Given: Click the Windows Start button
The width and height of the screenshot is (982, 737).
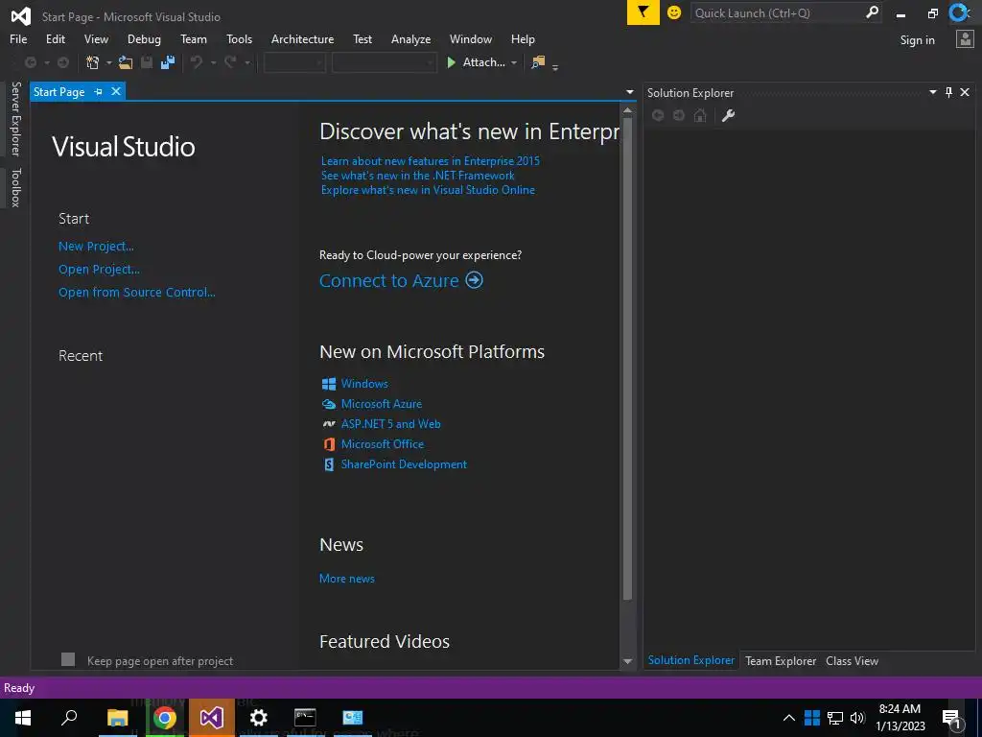Looking at the screenshot, I should (x=23, y=718).
